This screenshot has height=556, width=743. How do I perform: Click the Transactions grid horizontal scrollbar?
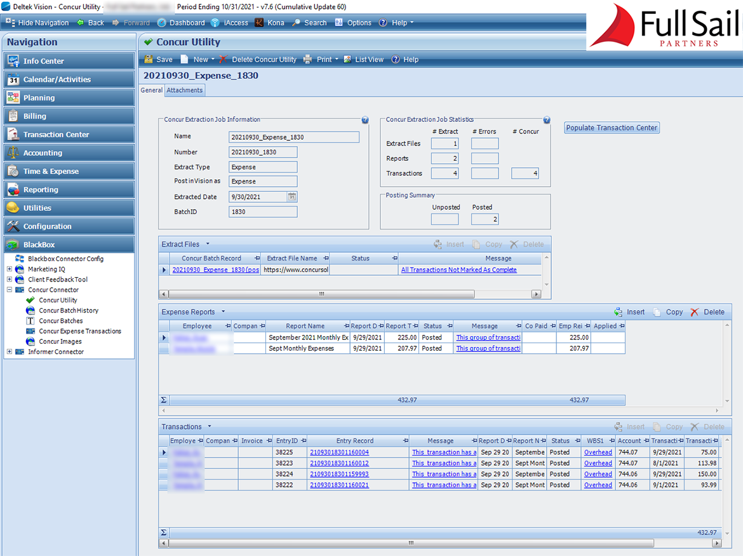(x=411, y=543)
